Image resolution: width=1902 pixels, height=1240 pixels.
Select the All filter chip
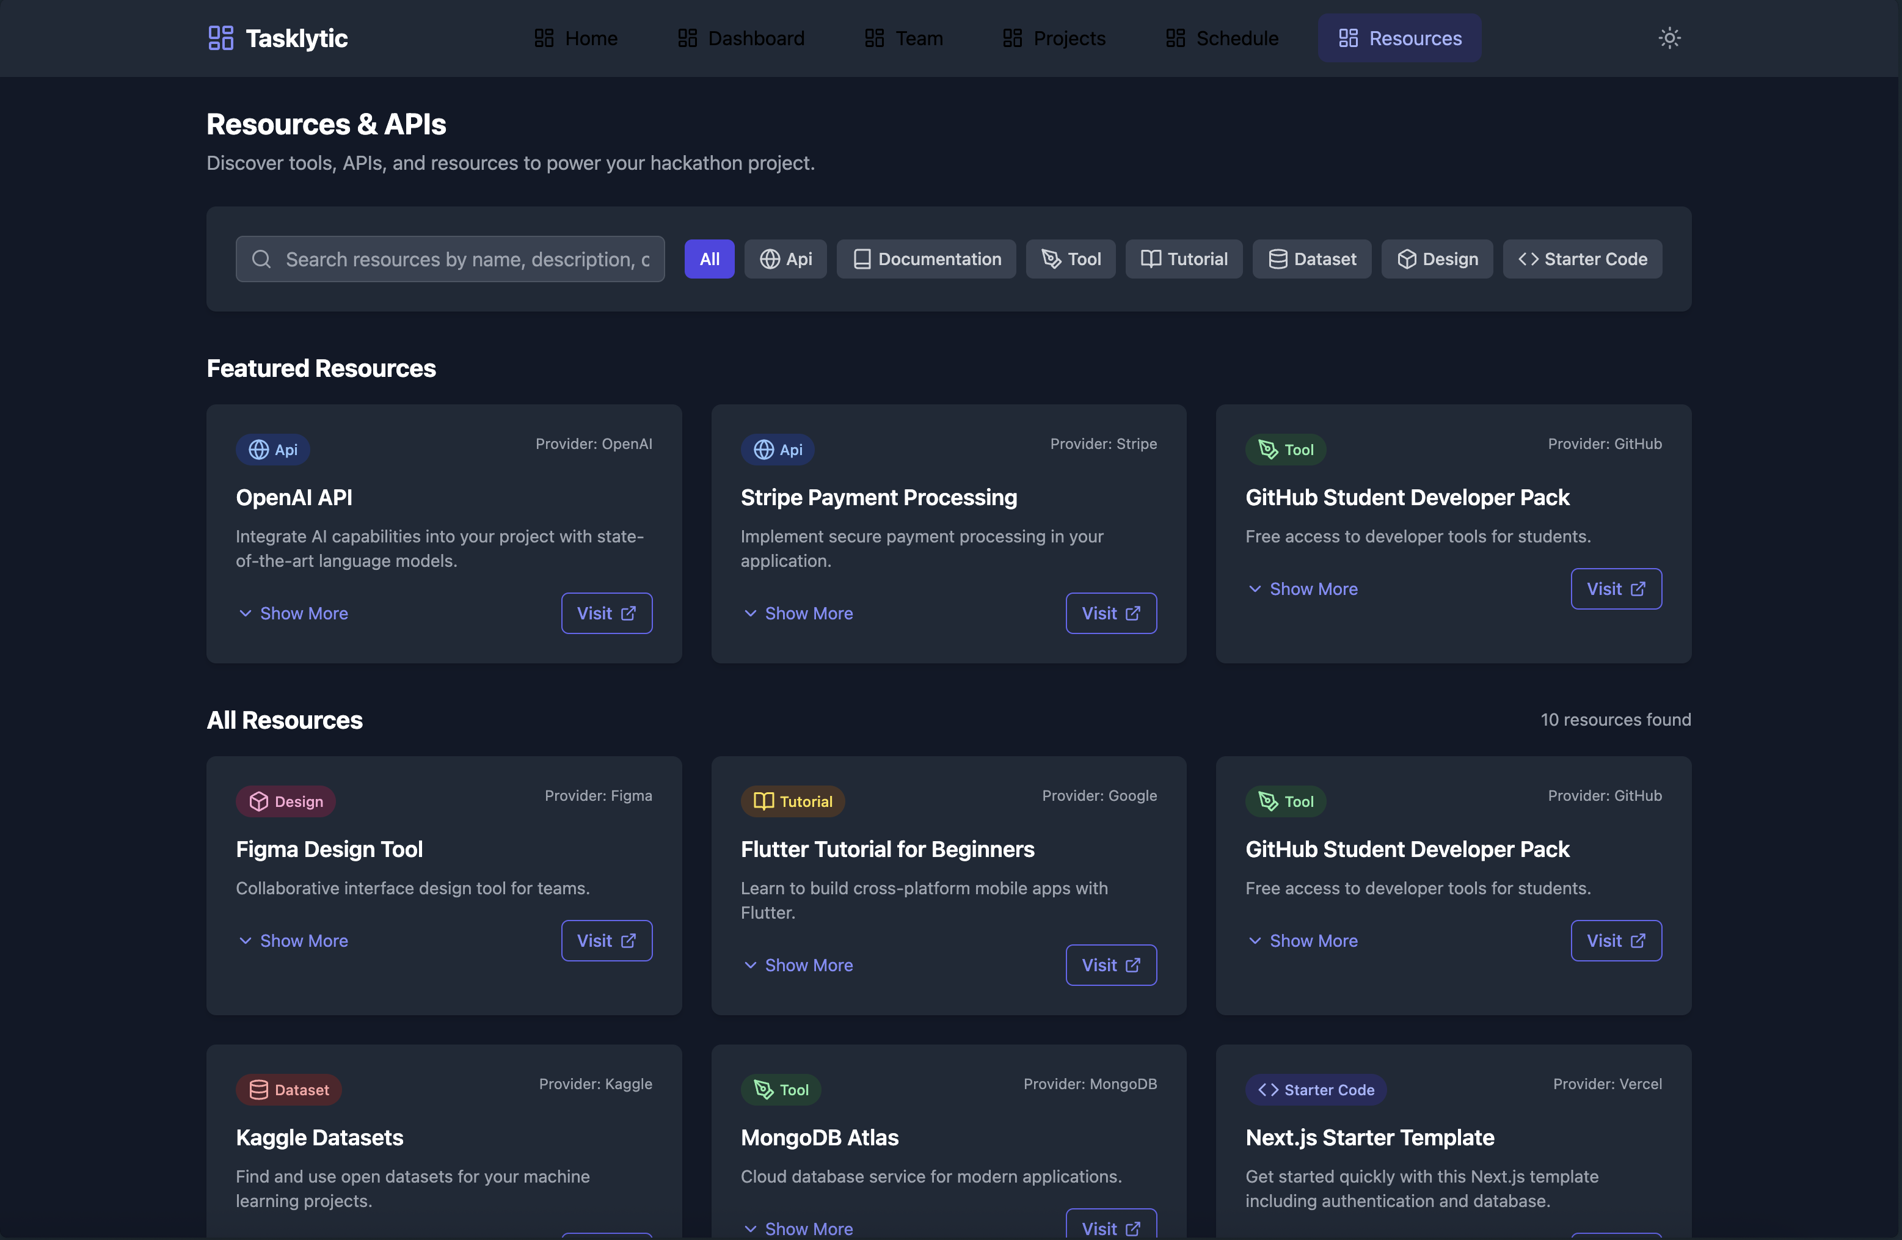(x=709, y=259)
